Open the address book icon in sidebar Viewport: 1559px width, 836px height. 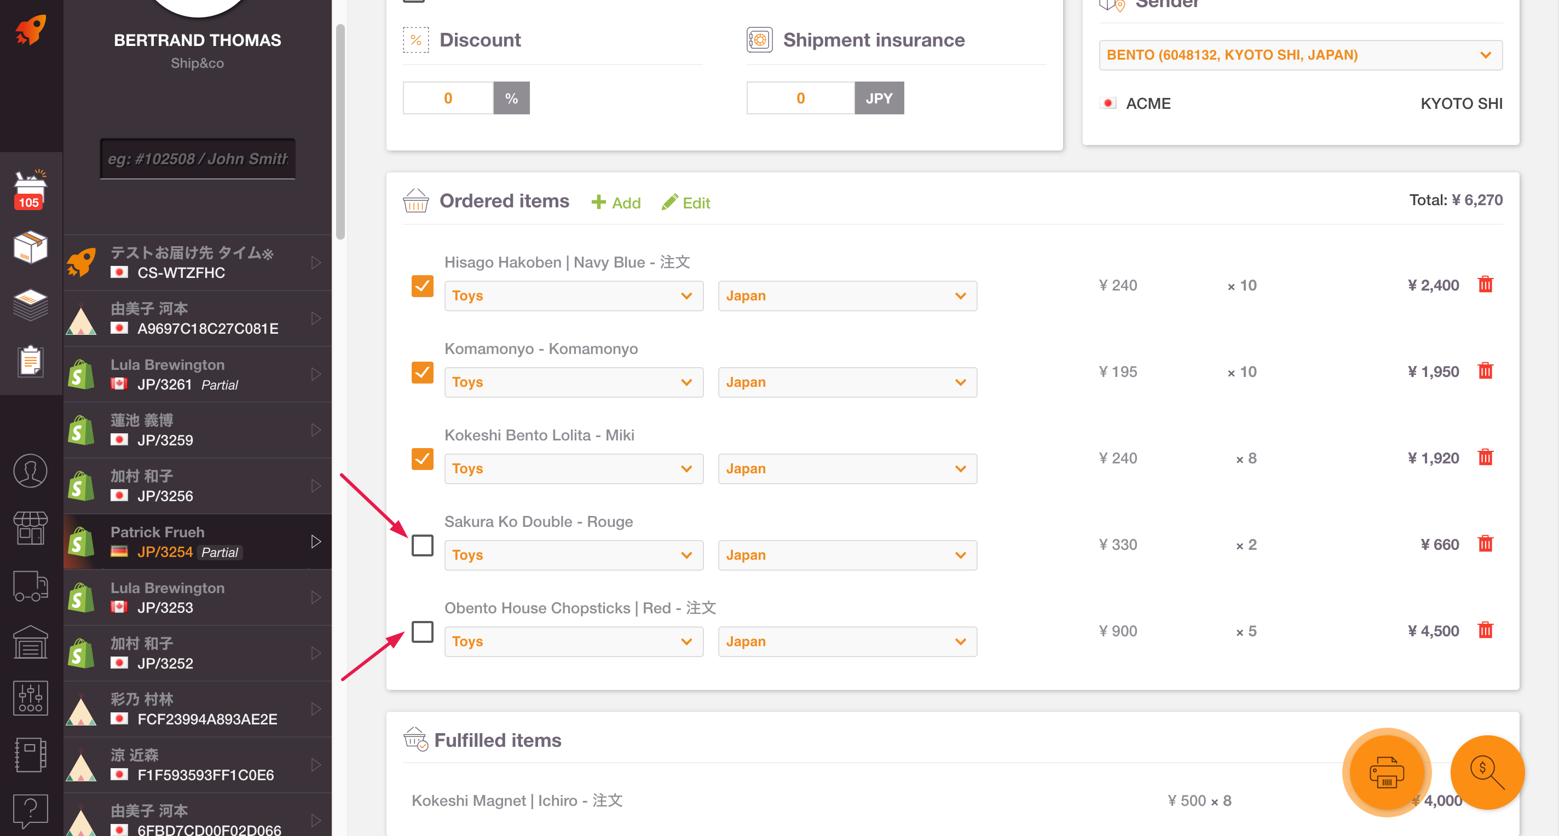pyautogui.click(x=30, y=755)
